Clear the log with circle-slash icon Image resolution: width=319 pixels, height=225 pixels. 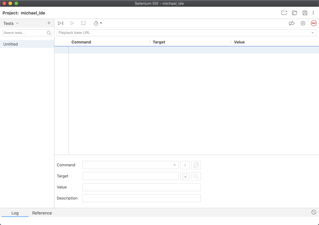click(314, 212)
